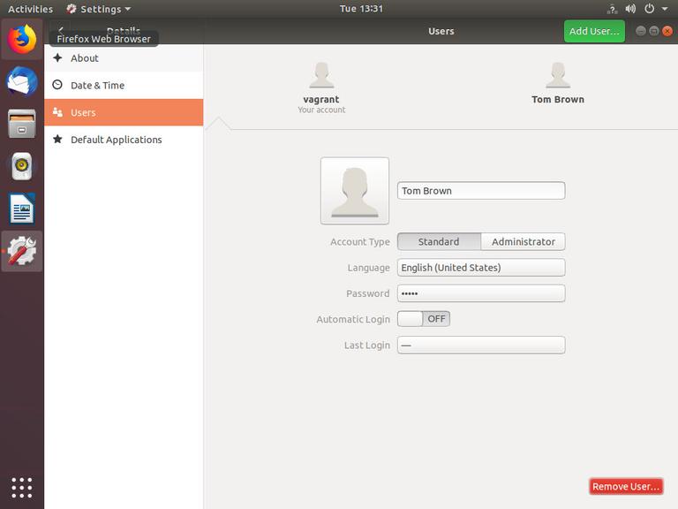Image resolution: width=678 pixels, height=509 pixels.
Task: Open the Settings app menu in top bar
Action: (x=99, y=9)
